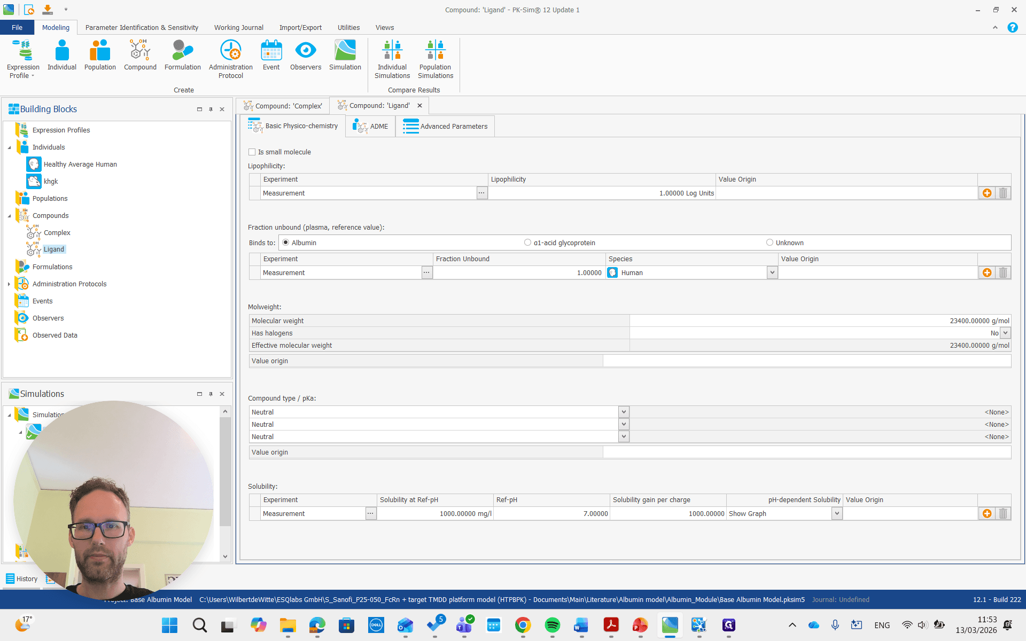Add a fraction unbound measurement row
This screenshot has height=641, width=1026.
(987, 273)
